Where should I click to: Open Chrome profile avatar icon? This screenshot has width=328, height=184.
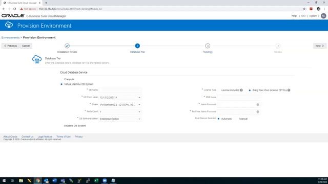pos(318,9)
